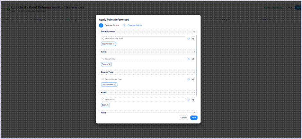This screenshot has width=302, height=139.
Task: Click the blue icon beside Search Data Sources
Action: 189,39
